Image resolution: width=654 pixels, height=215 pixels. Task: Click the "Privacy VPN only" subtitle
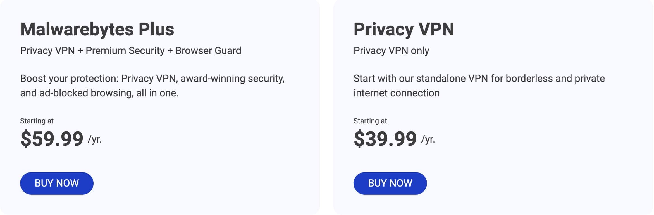tap(392, 51)
